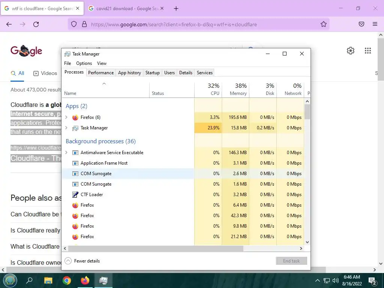Screen dimensions: 384x288
Task: Open new Firefox tab with plus
Action: tap(176, 9)
